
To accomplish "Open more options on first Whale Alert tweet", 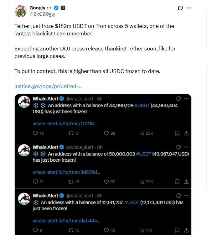I will 186,98.
